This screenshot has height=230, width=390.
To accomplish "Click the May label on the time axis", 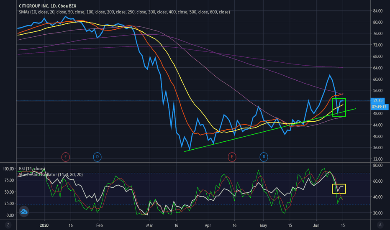I will pos(263,225).
